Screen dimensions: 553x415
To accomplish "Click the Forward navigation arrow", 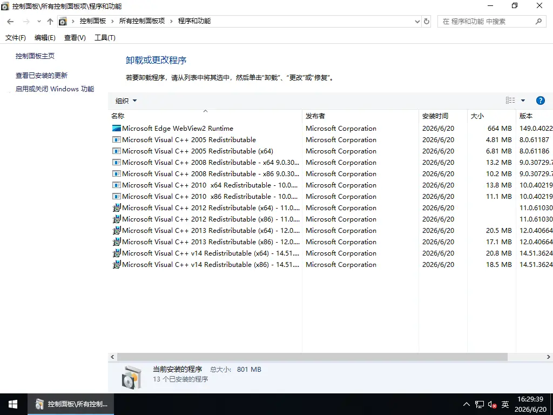I will [x=26, y=22].
